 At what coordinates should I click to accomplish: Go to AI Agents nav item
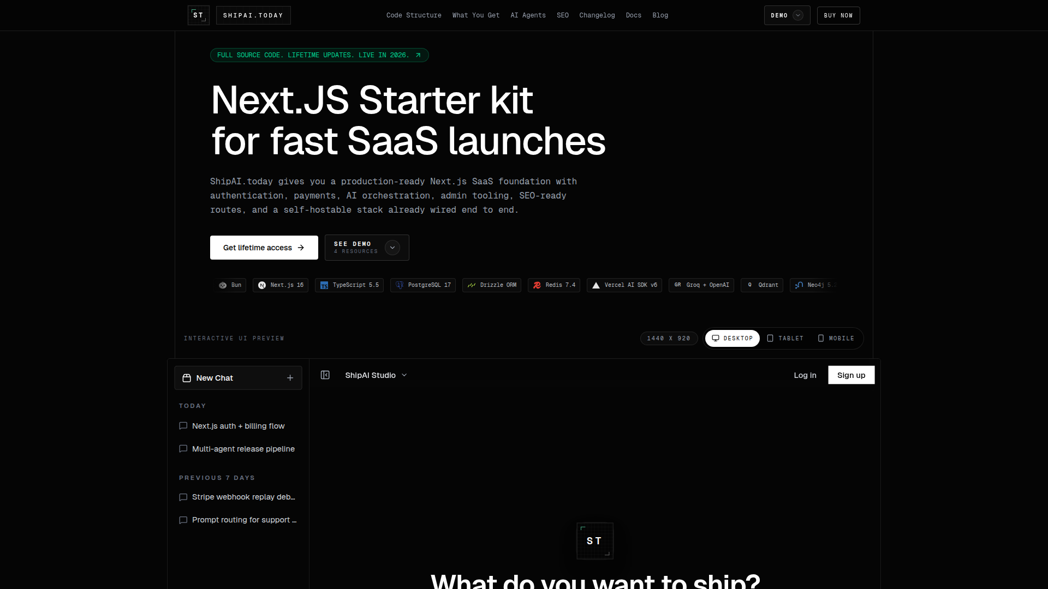point(528,15)
